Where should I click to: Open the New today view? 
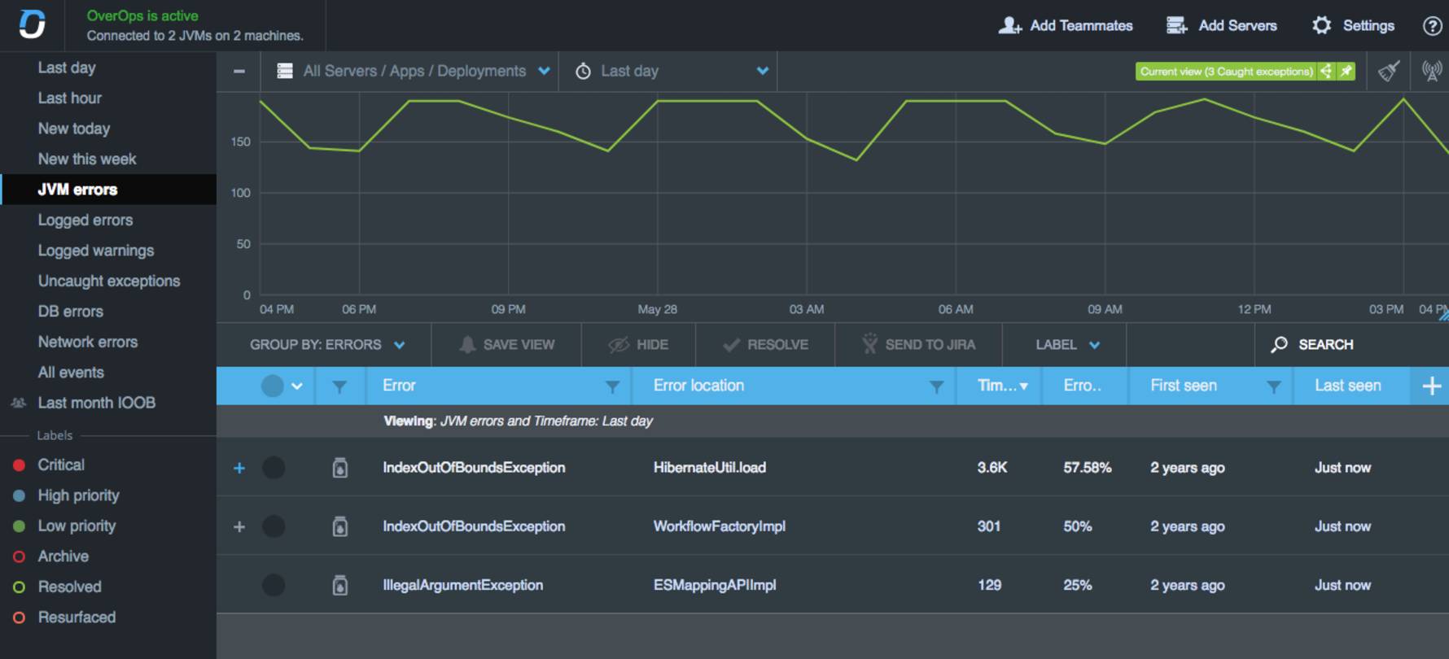(74, 129)
